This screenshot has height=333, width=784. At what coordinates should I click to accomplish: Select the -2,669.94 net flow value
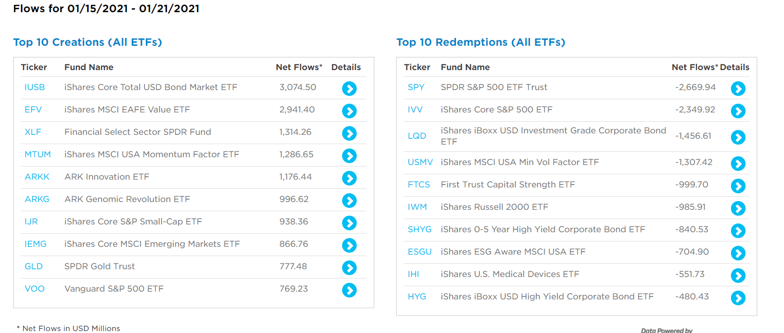695,87
